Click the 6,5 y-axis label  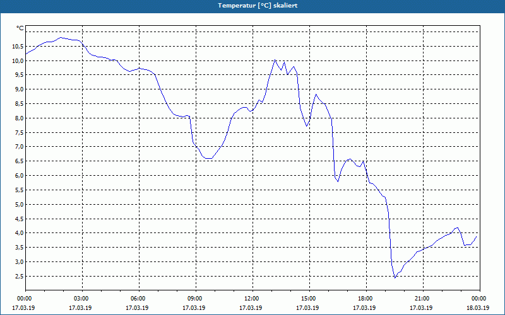tap(19, 161)
